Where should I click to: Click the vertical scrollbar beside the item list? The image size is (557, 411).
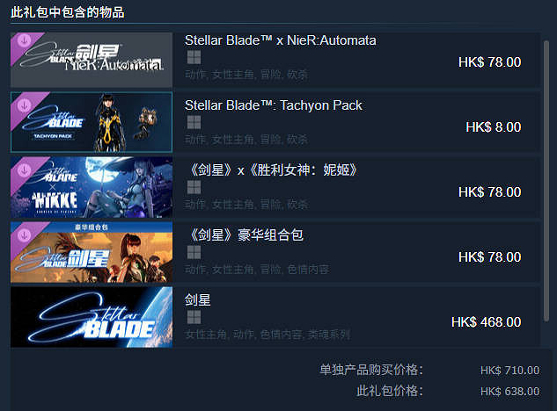click(x=546, y=181)
